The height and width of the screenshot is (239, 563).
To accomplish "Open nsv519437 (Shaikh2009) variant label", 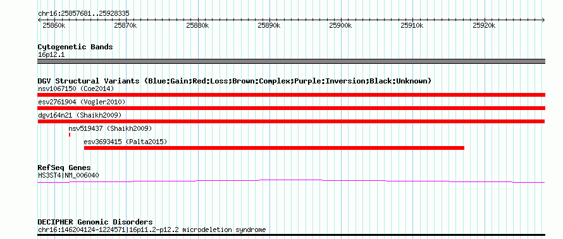I will point(110,128).
